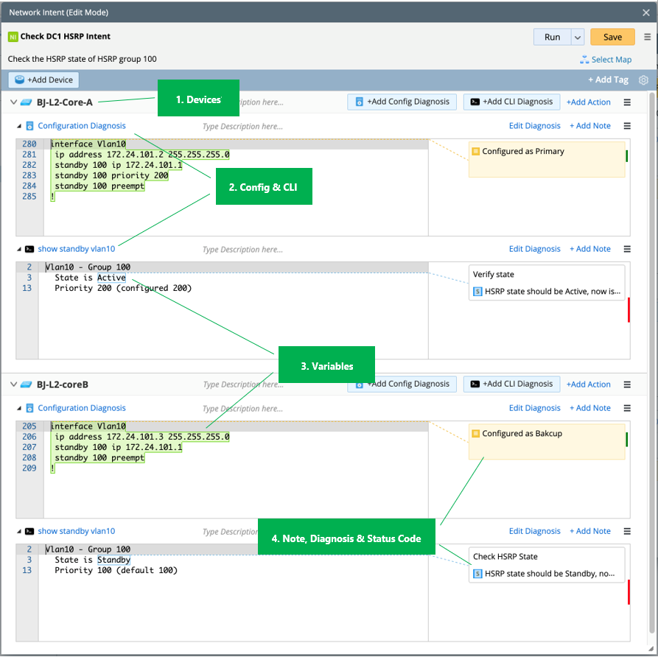The width and height of the screenshot is (658, 657).
Task: Click the +Add Device button
Action: click(43, 80)
